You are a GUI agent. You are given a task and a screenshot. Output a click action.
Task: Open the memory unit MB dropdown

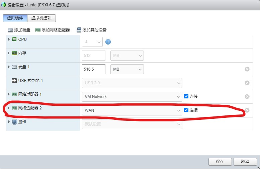[127, 56]
